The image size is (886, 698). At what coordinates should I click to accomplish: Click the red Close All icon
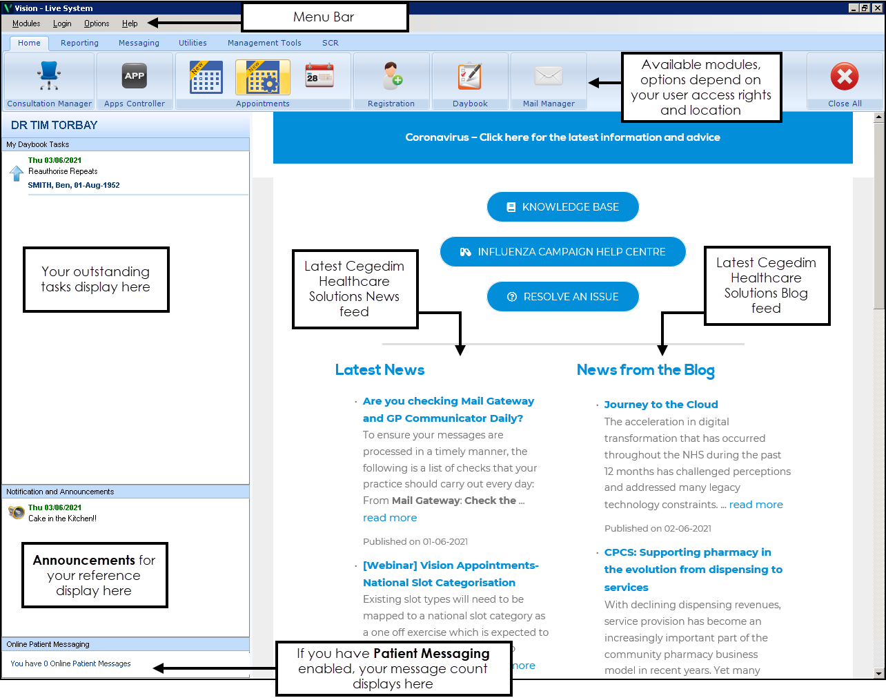click(x=845, y=77)
